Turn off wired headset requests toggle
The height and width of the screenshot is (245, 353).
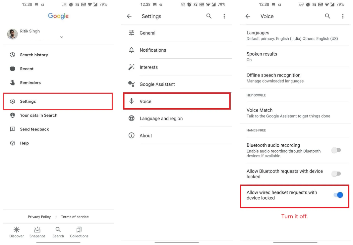(338, 195)
